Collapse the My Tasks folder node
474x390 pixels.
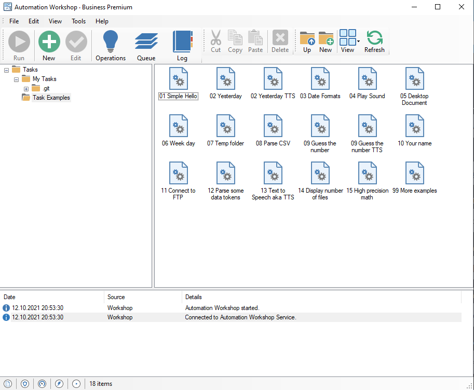pyautogui.click(x=16, y=79)
